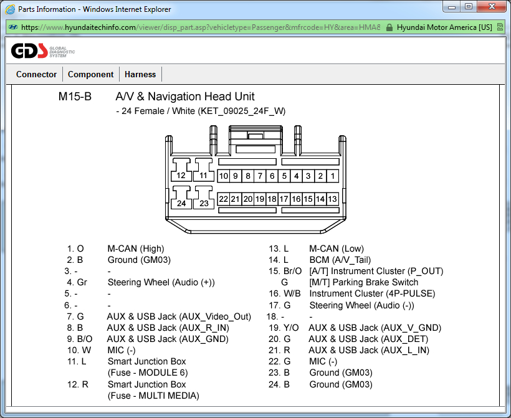The height and width of the screenshot is (418, 511).
Task: Click the '9. B/O' wire color label
Action: 80,339
